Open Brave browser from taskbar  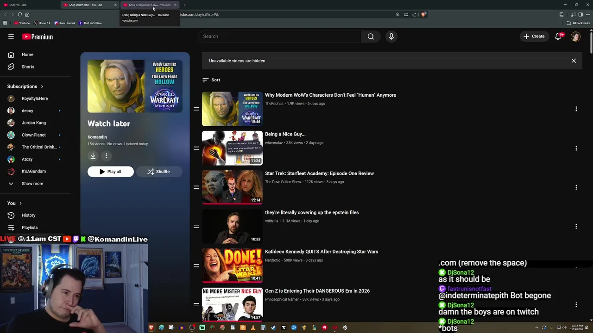tap(151, 327)
